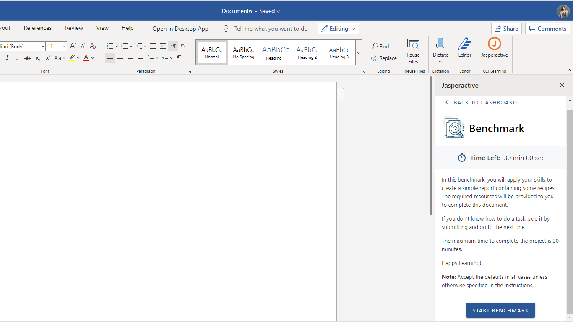This screenshot has width=573, height=322.
Task: Open Find search
Action: (x=380, y=46)
